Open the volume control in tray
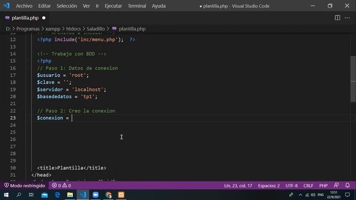 [313, 195]
